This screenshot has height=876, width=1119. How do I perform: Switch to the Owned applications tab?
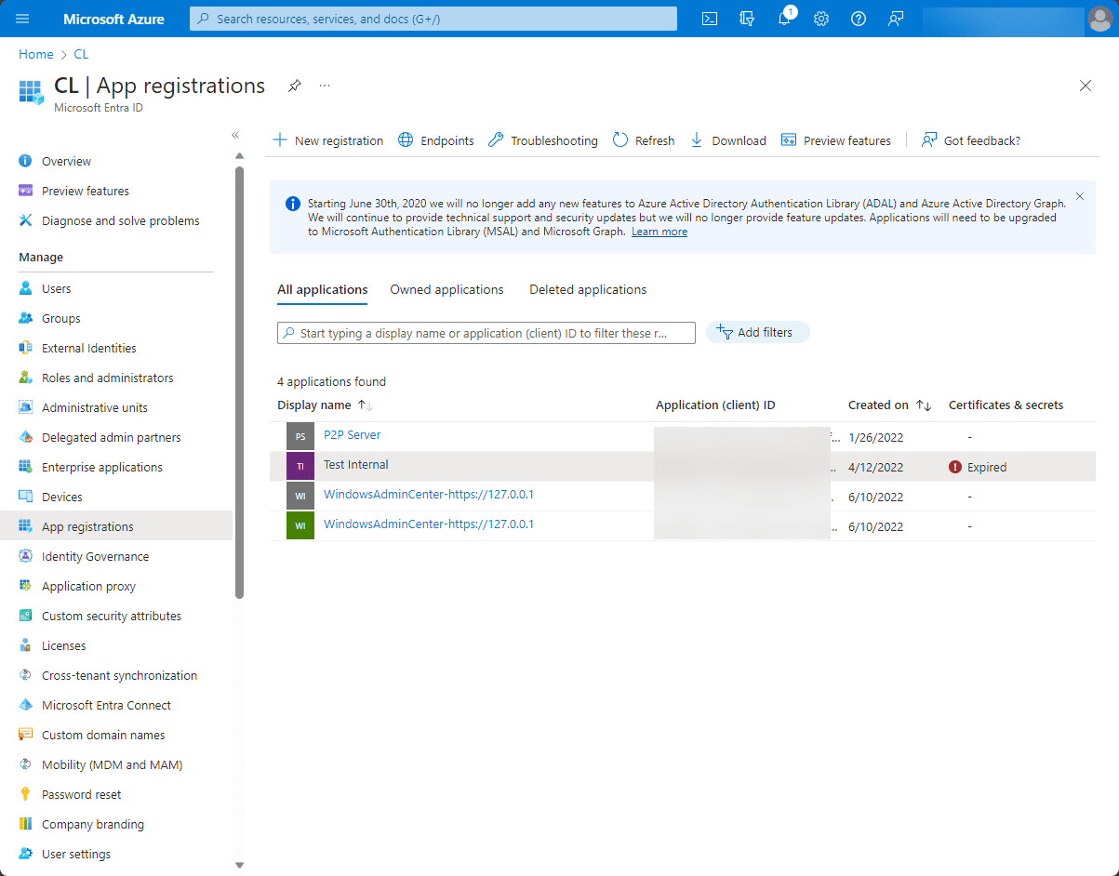[446, 290]
